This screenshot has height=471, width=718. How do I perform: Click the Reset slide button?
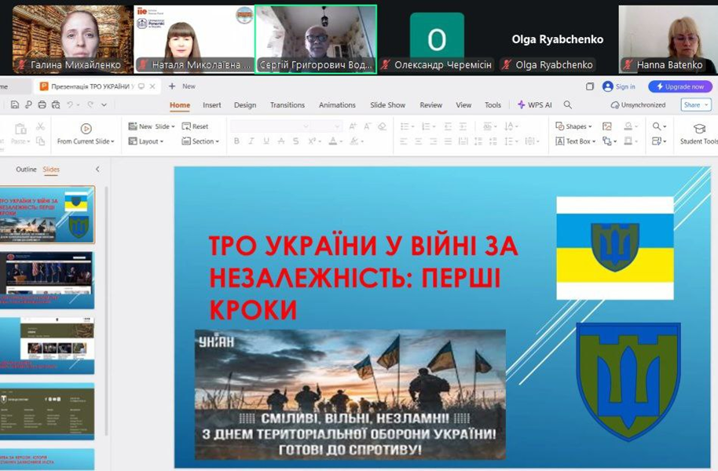point(196,126)
